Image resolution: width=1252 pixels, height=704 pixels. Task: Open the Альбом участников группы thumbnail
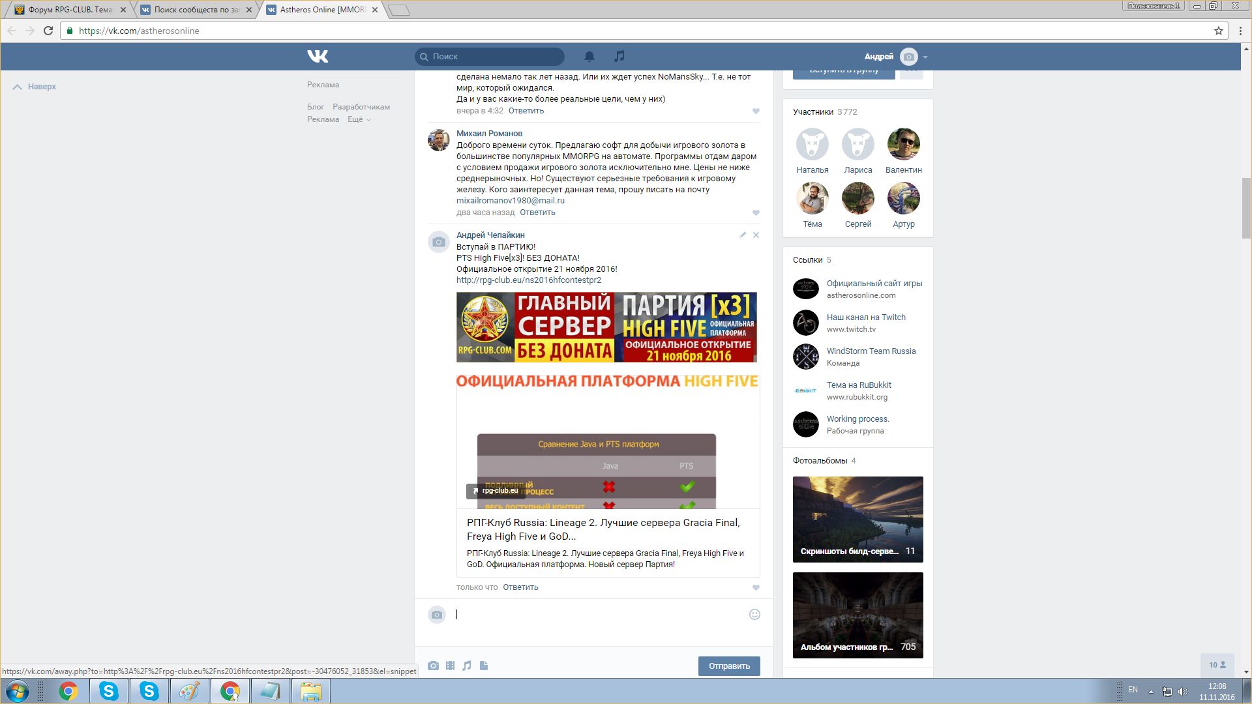point(857,615)
